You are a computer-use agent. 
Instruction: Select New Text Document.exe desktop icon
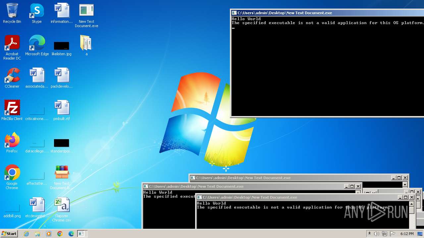[86, 16]
